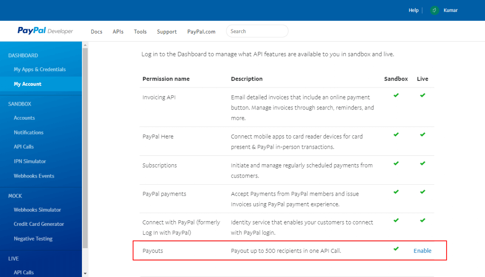The height and width of the screenshot is (277, 485).
Task: Enable Payouts for the Live environment
Action: pos(422,250)
